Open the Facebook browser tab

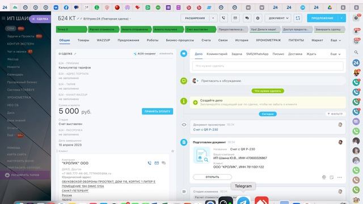tap(66, 7)
